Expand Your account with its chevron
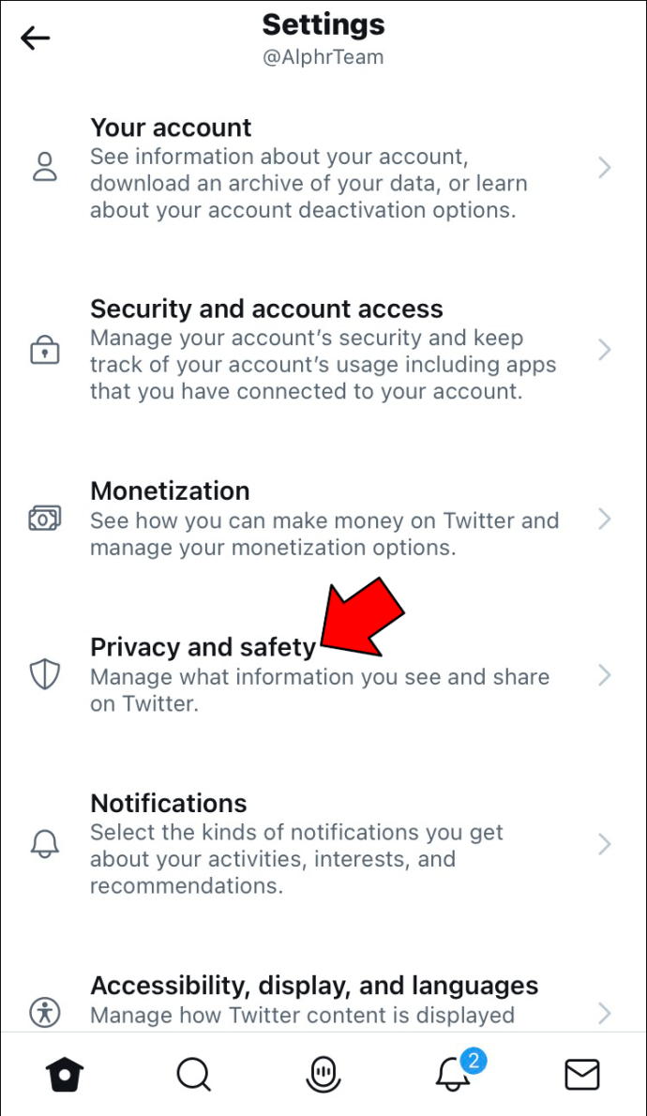This screenshot has height=1116, width=647. tap(604, 168)
